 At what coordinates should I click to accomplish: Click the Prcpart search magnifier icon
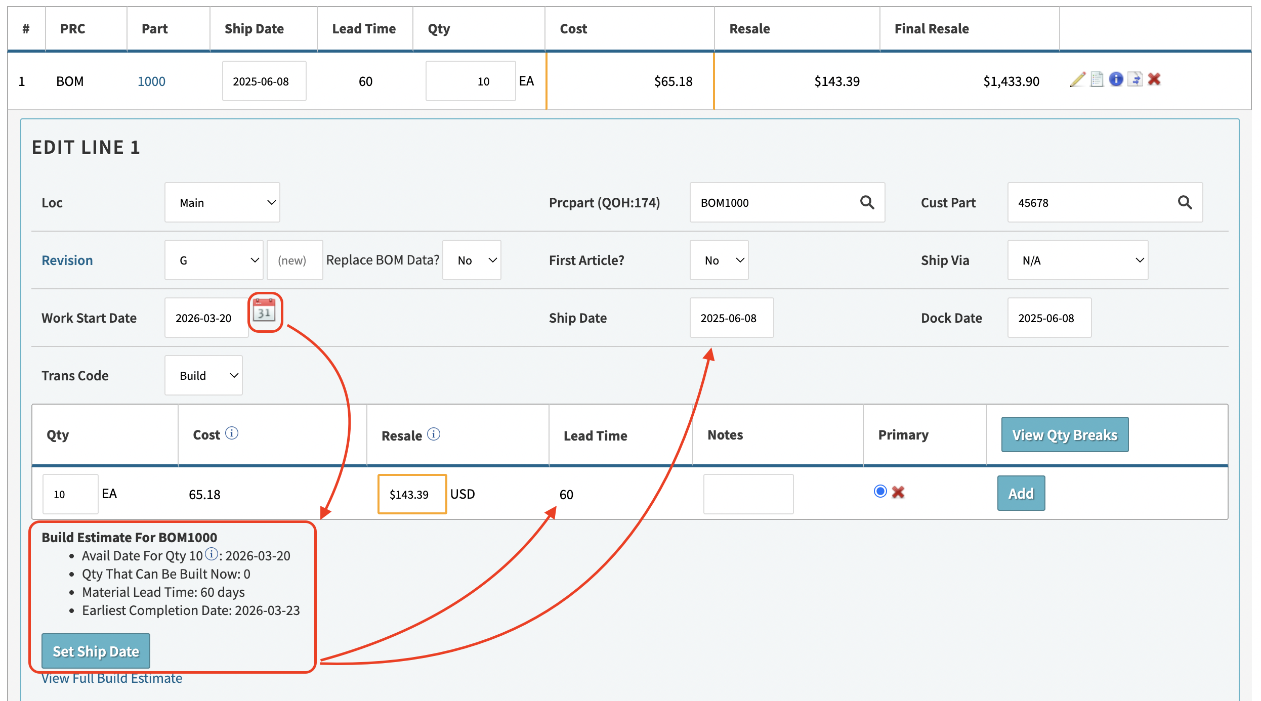coord(867,203)
